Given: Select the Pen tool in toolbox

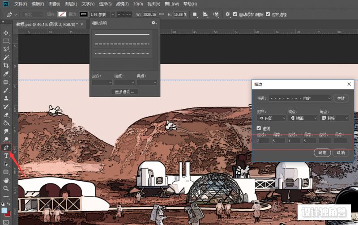Looking at the screenshot, I should click(x=6, y=148).
